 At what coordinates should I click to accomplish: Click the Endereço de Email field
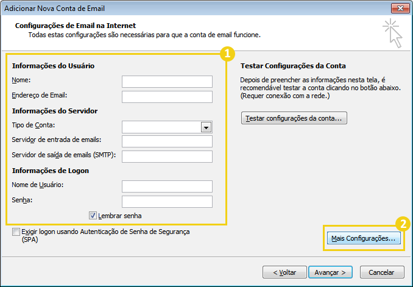tap(167, 97)
